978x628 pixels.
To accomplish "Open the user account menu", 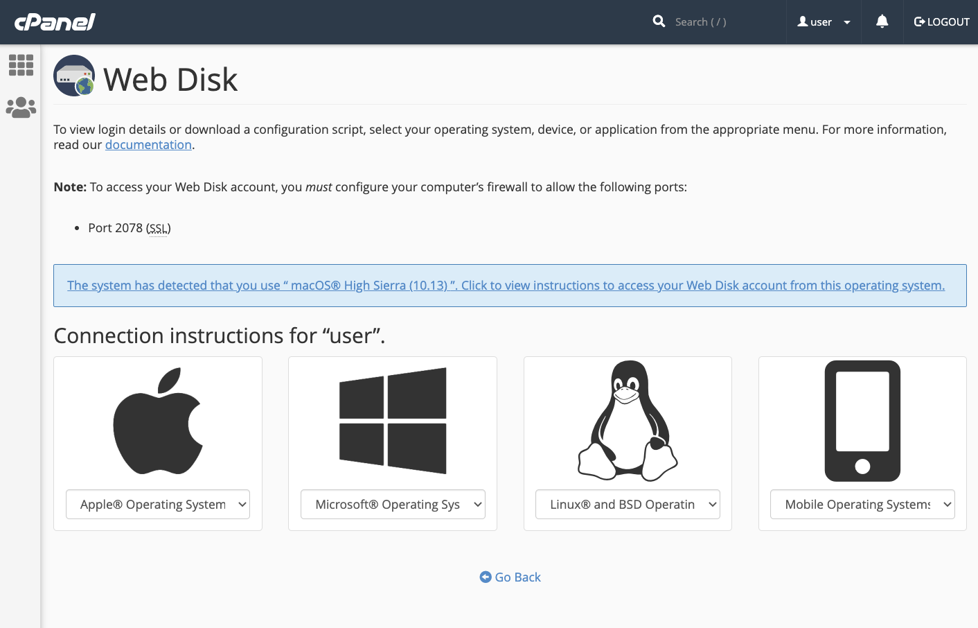I will click(824, 22).
